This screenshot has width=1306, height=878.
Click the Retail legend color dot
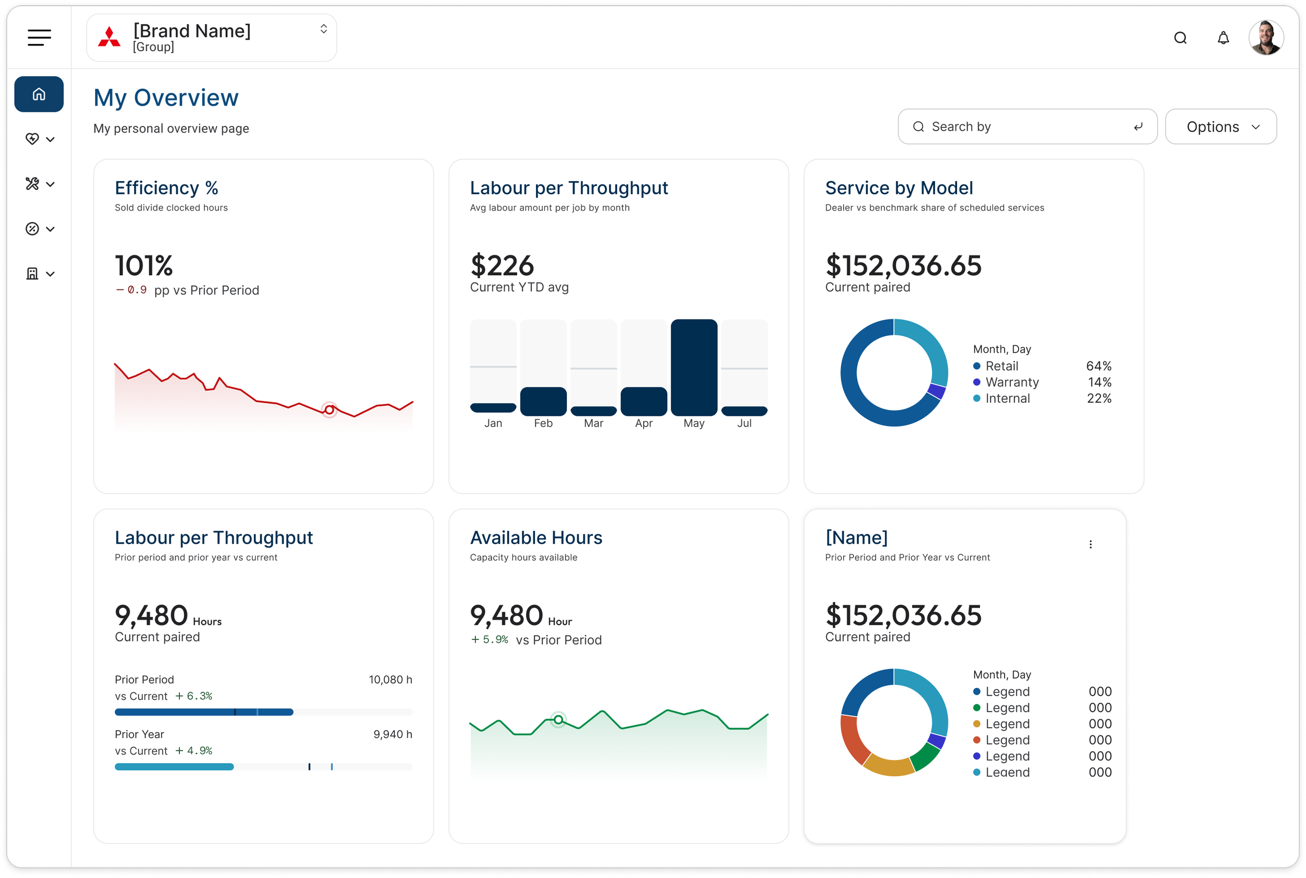(x=977, y=366)
